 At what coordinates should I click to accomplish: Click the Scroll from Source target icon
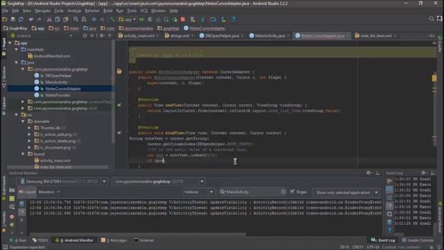[x=85, y=35]
